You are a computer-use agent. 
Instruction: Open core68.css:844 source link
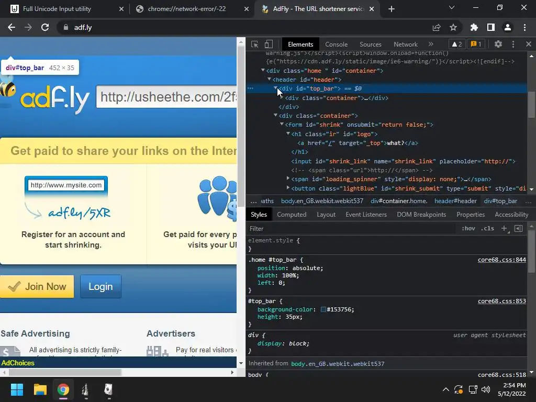pos(501,260)
